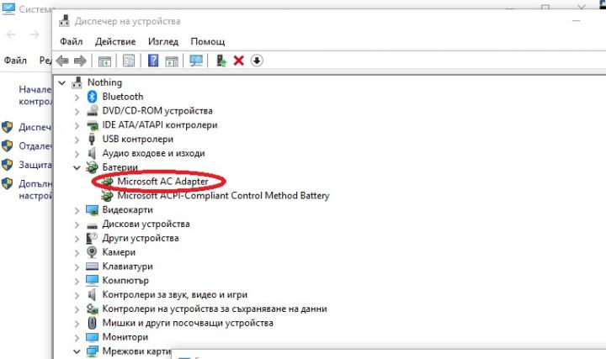This screenshot has height=359, width=606.
Task: Collapse the Батерии category
Action: [77, 167]
